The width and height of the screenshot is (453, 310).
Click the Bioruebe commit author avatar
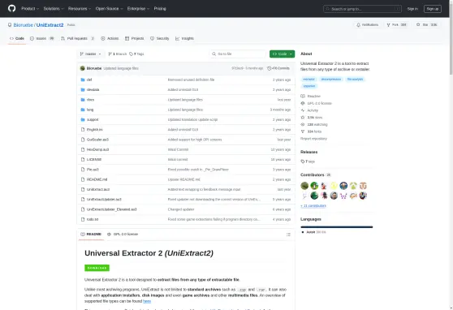82,68
